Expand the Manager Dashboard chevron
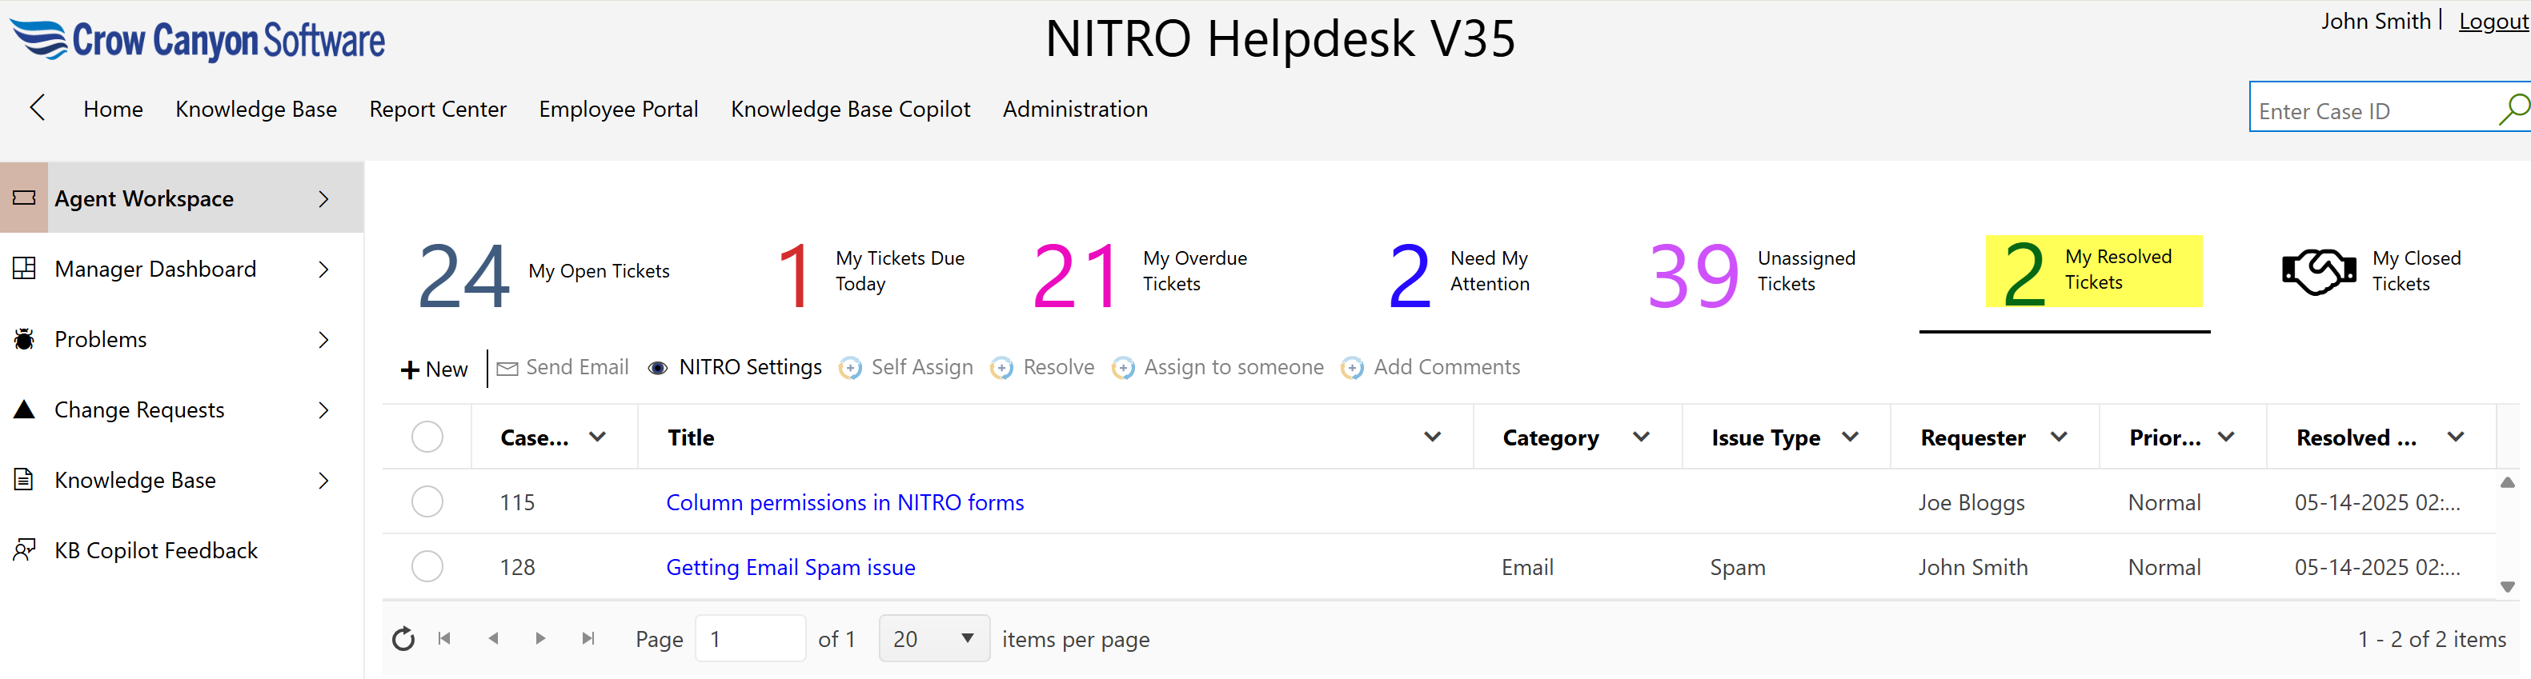The height and width of the screenshot is (679, 2531). [323, 270]
